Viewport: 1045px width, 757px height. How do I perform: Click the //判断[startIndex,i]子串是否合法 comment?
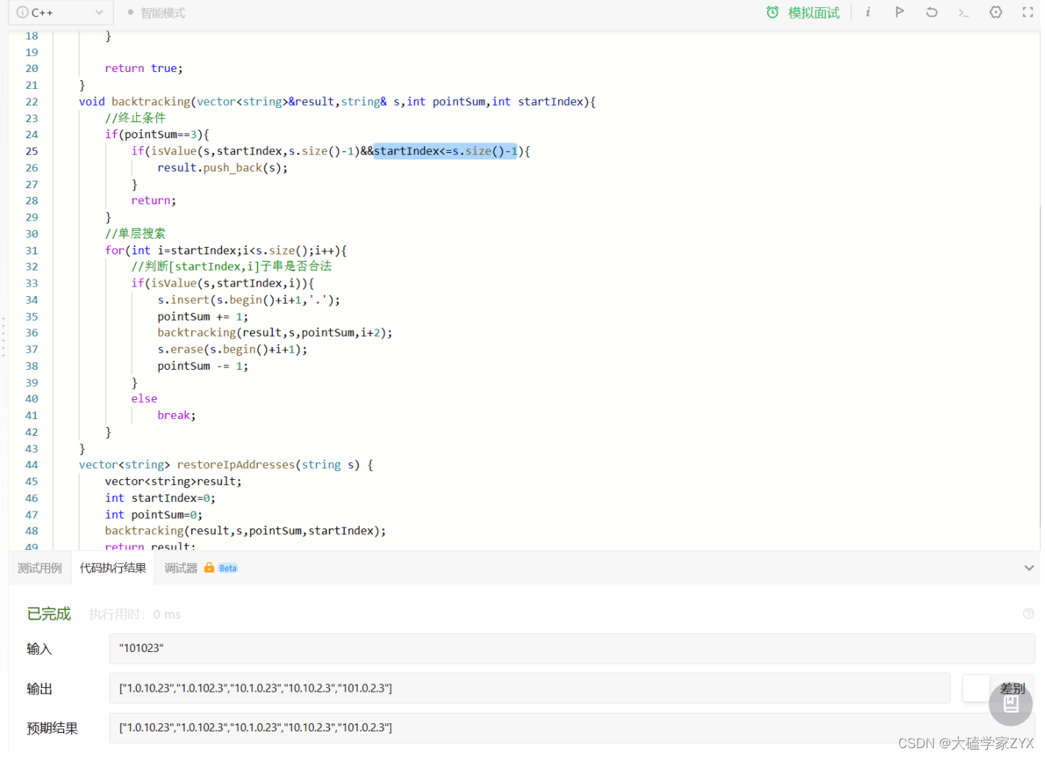click(231, 267)
